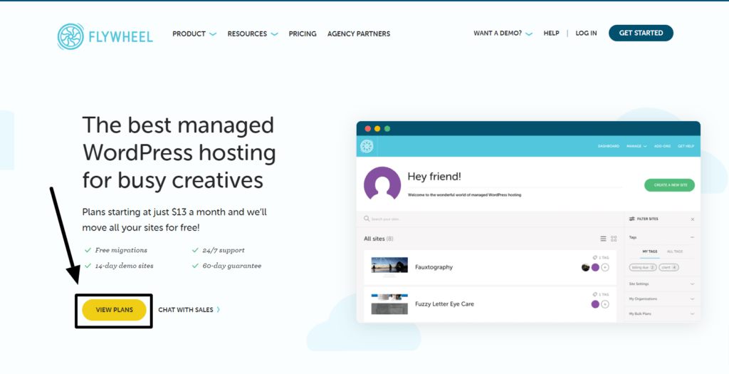Open Add-ons in the dashboard nav
Image resolution: width=729 pixels, height=374 pixels.
(x=663, y=146)
